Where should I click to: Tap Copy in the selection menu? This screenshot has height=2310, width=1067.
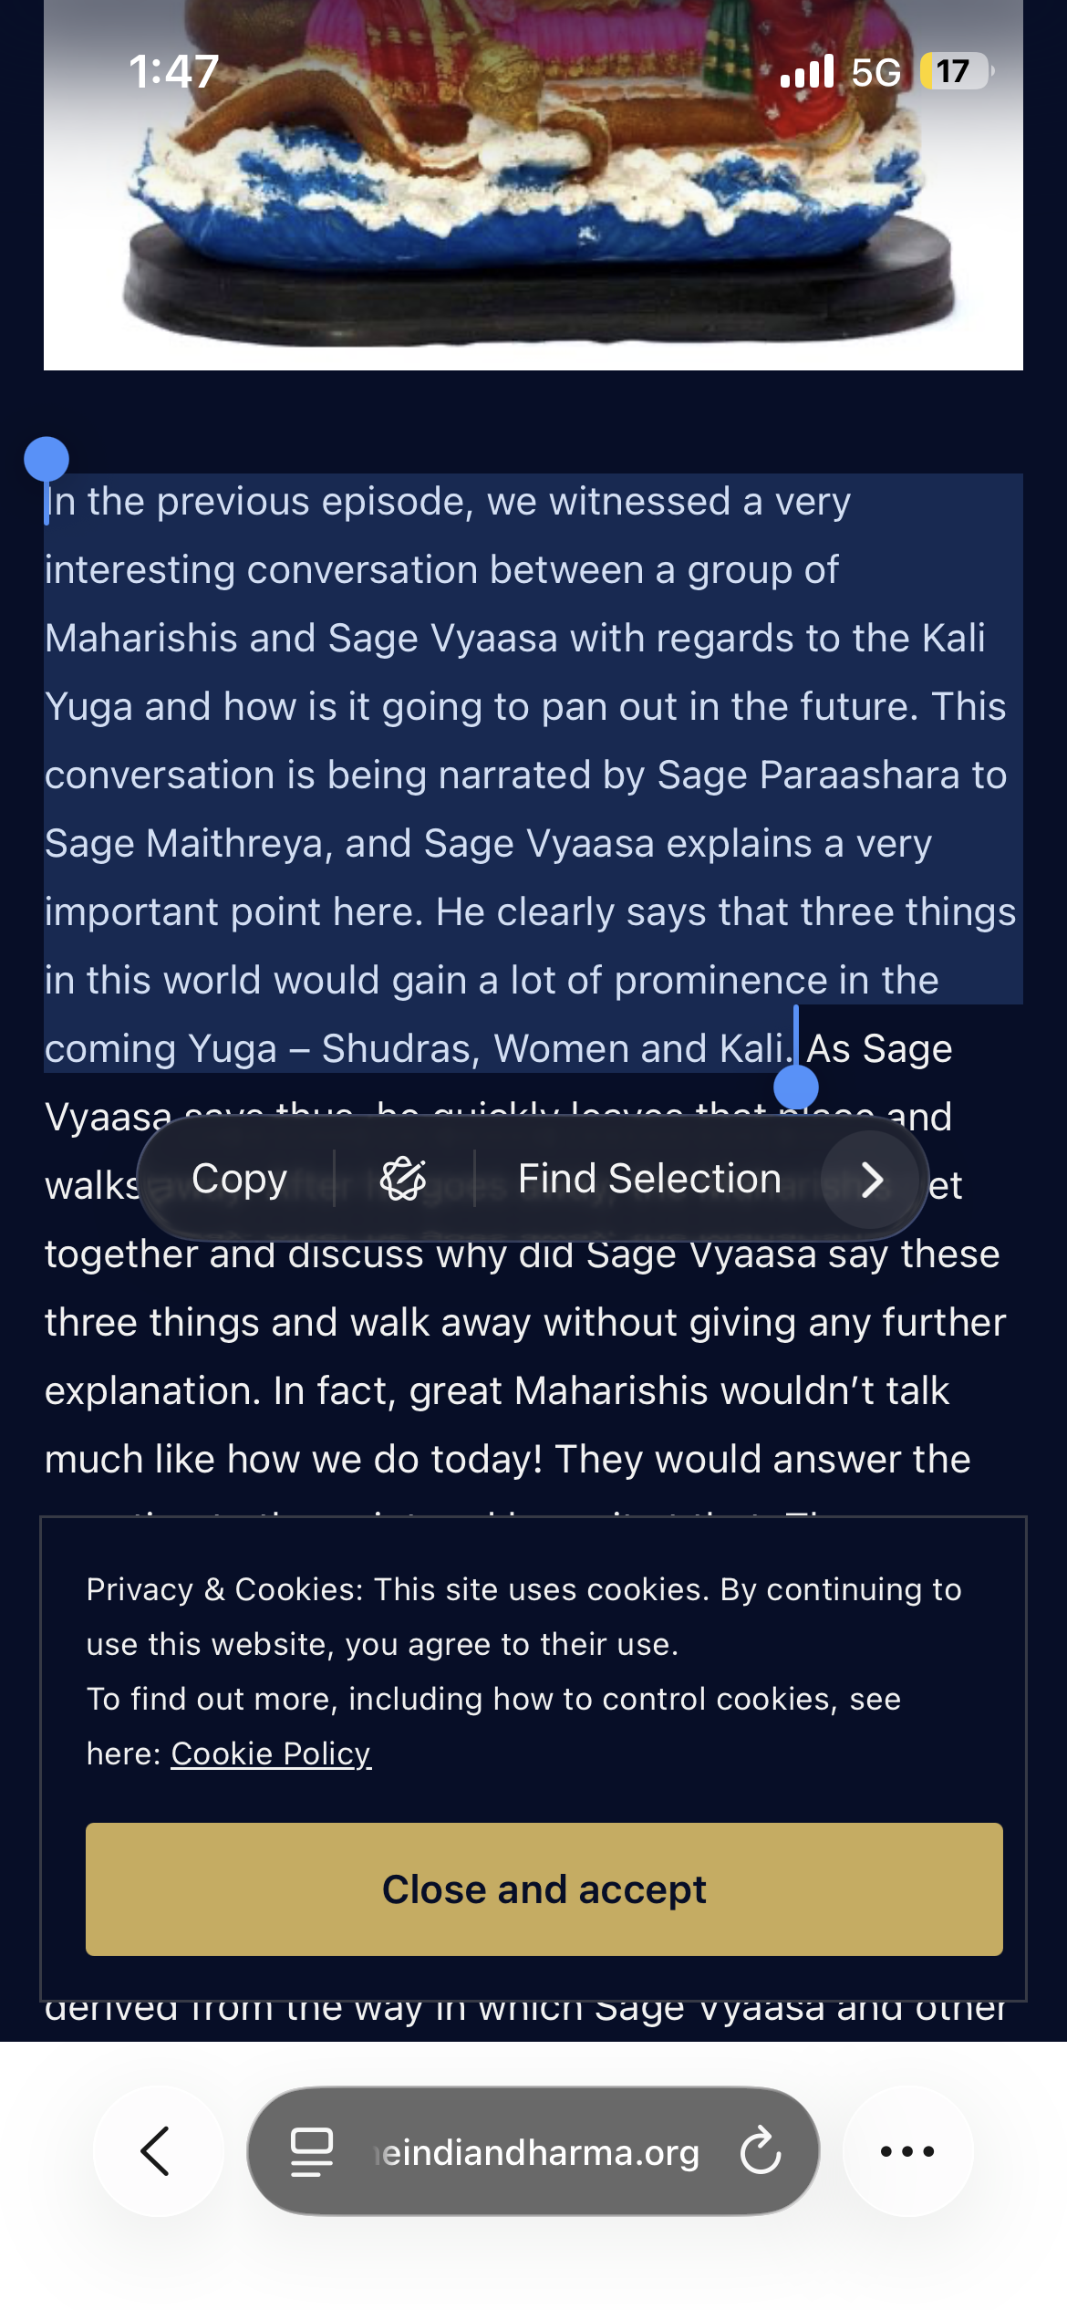click(x=239, y=1179)
